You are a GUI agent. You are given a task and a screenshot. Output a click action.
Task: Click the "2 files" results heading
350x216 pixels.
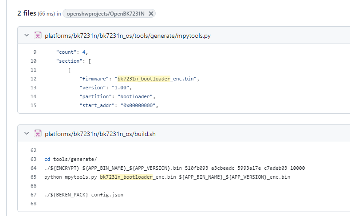point(27,13)
